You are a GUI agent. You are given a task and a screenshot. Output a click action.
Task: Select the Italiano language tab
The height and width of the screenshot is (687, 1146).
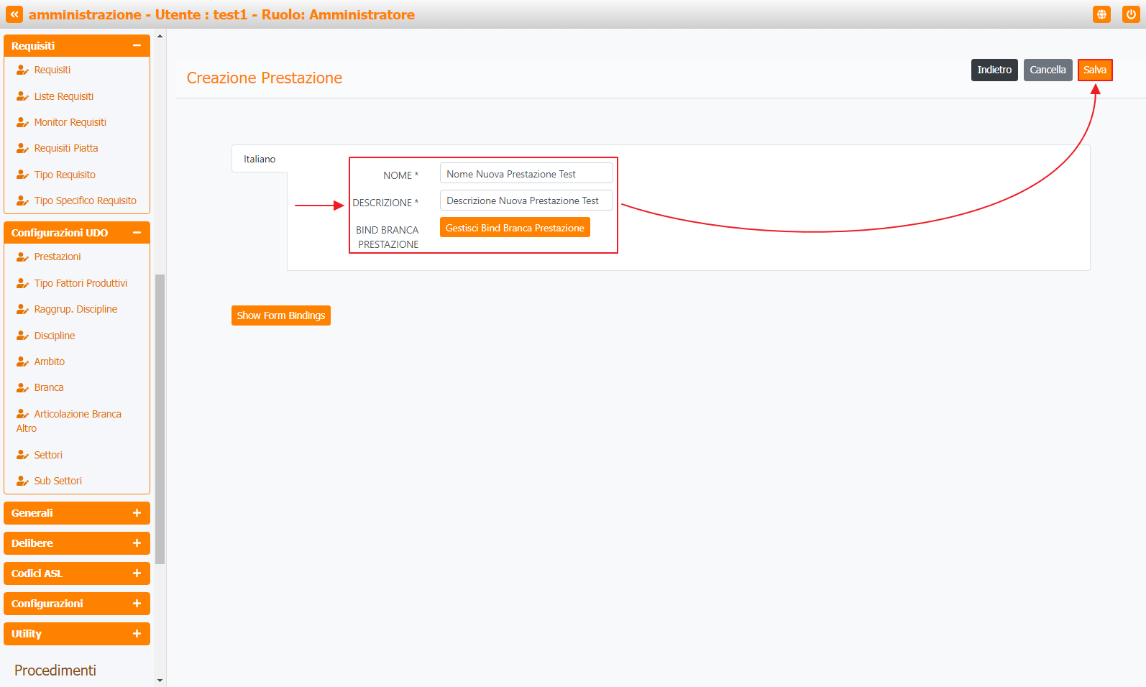[x=260, y=159]
